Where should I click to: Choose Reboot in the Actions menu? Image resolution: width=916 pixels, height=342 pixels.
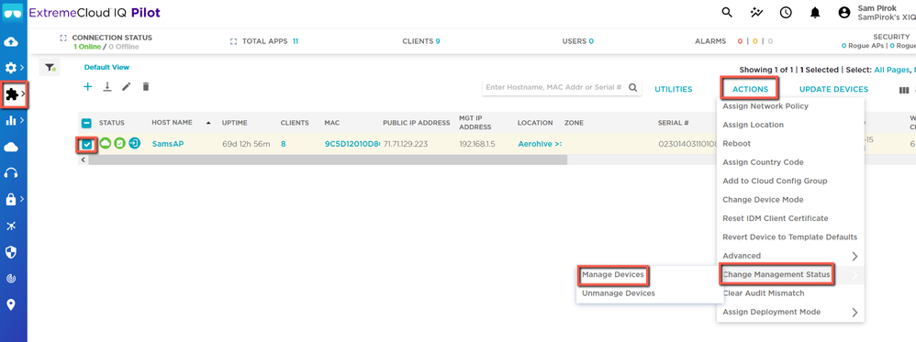737,144
